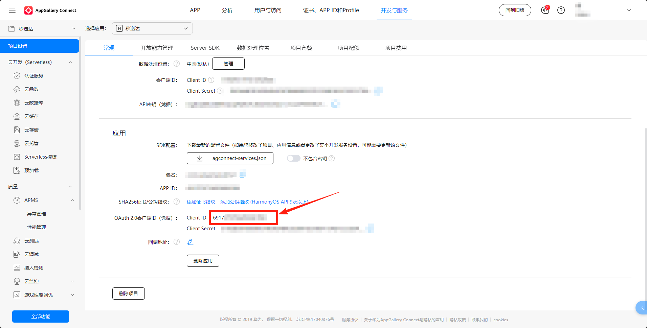
Task: Open 云存储 in sidebar
Action: [x=31, y=130]
